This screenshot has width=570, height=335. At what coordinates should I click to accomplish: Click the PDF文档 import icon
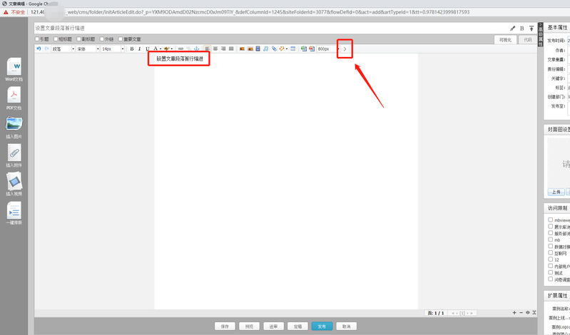(14, 95)
